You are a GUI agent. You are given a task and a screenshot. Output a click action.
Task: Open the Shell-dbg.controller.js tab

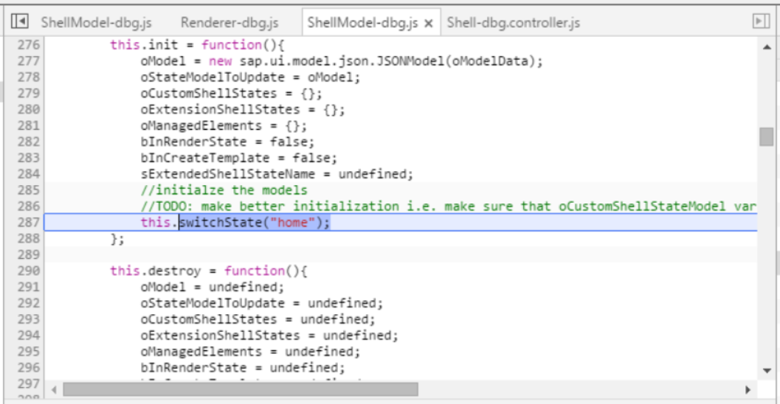pos(514,22)
